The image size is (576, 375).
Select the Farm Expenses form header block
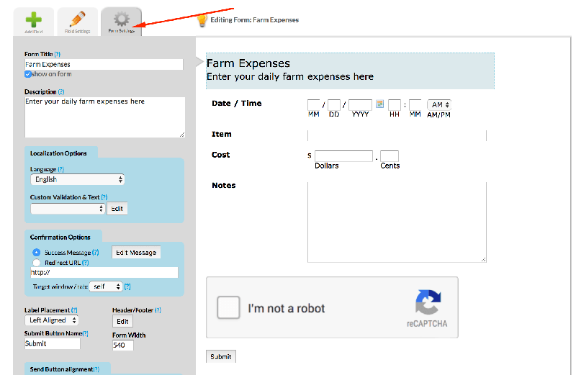click(350, 71)
